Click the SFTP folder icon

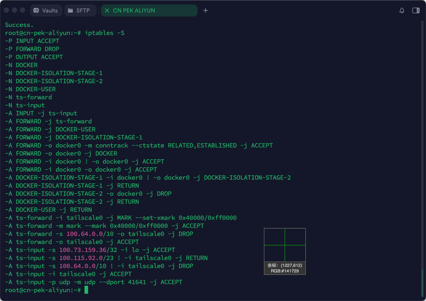pyautogui.click(x=70, y=10)
